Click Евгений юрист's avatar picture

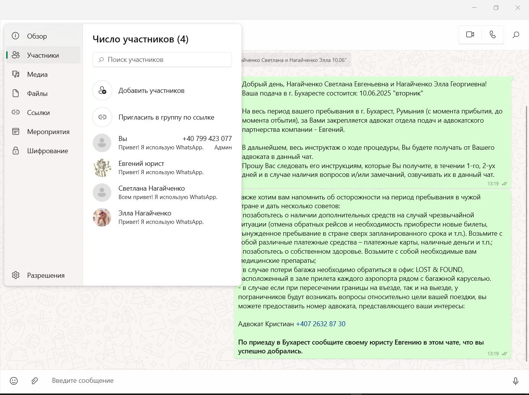[102, 167]
